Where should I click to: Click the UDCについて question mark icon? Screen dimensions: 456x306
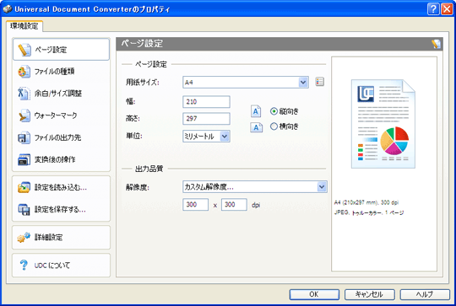point(24,265)
